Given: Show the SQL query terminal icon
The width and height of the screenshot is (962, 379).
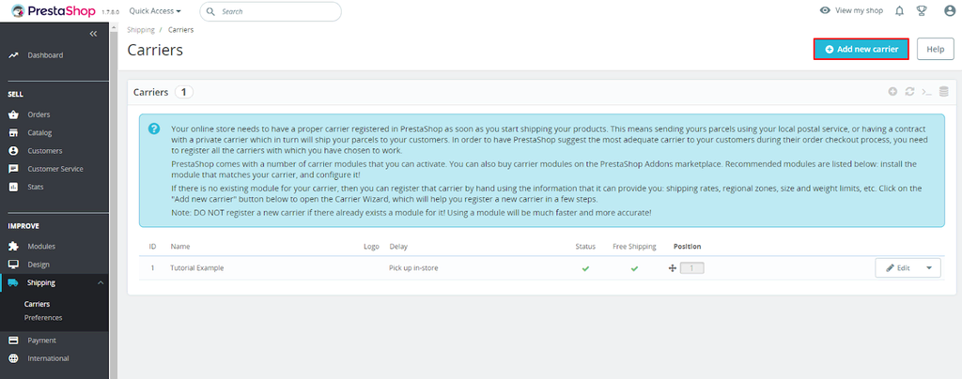Looking at the screenshot, I should pos(926,92).
